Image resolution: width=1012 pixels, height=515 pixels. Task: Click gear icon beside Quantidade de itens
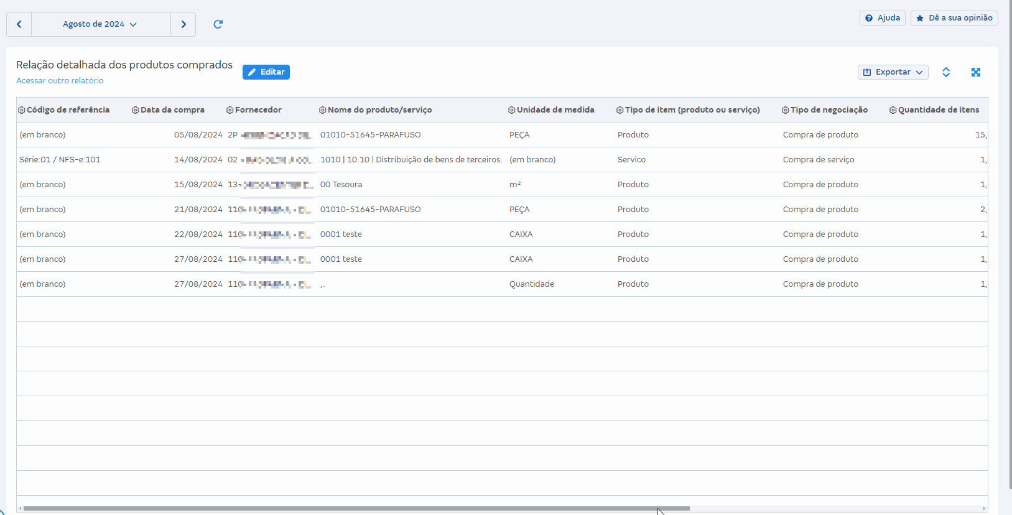coord(893,110)
